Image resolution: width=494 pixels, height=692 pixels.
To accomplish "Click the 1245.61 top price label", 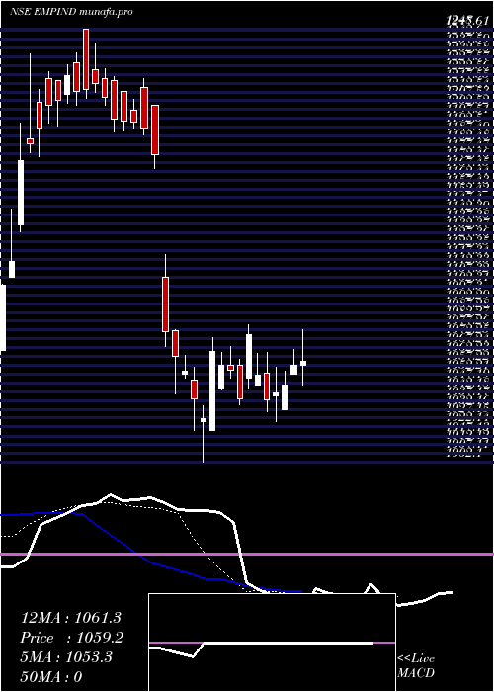I will click(467, 21).
